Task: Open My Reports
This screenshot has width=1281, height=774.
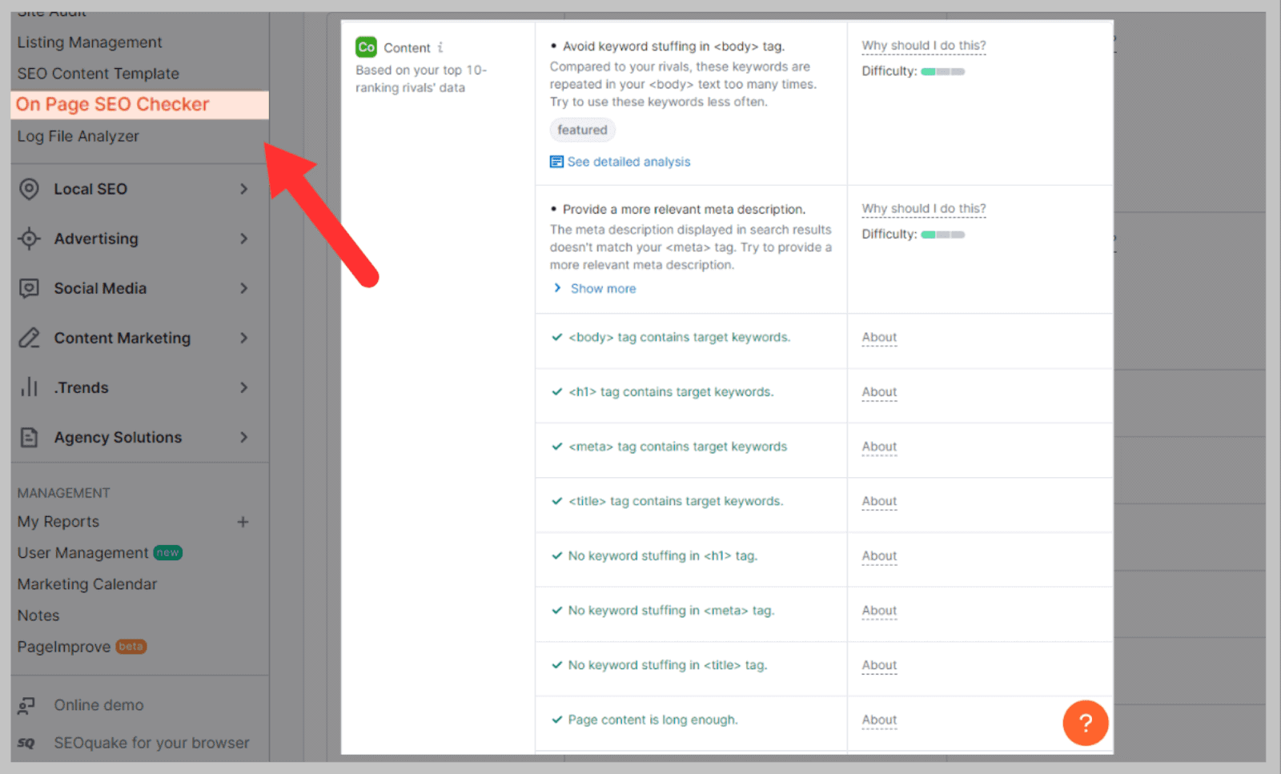Action: click(x=58, y=522)
